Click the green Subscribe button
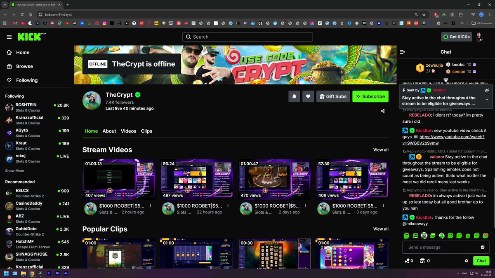This screenshot has height=278, width=495. pos(370,96)
